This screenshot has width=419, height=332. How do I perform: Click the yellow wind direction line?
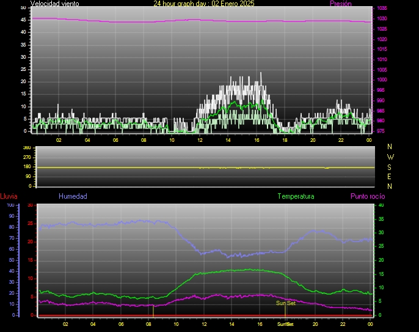click(205, 168)
